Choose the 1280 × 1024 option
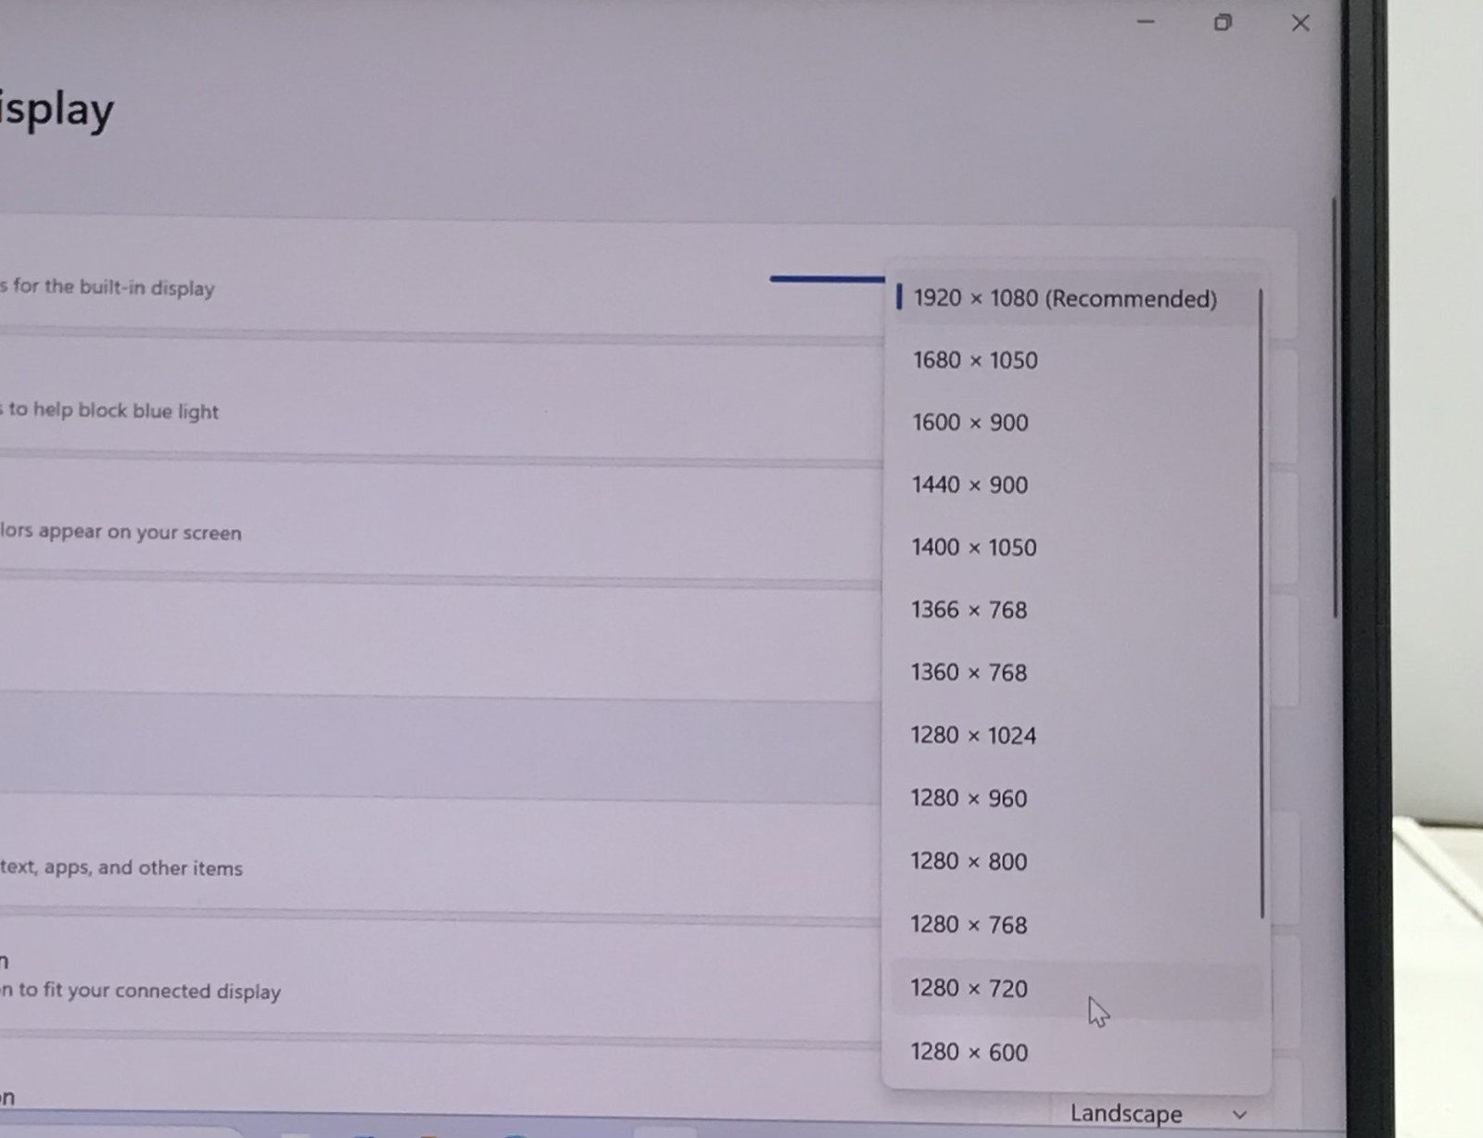1483x1138 pixels. point(1075,736)
